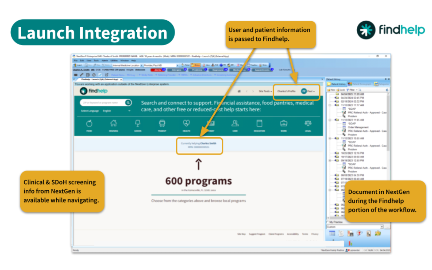This screenshot has height=270, width=432.
Task: Open the Tools menu
Action: point(96,60)
